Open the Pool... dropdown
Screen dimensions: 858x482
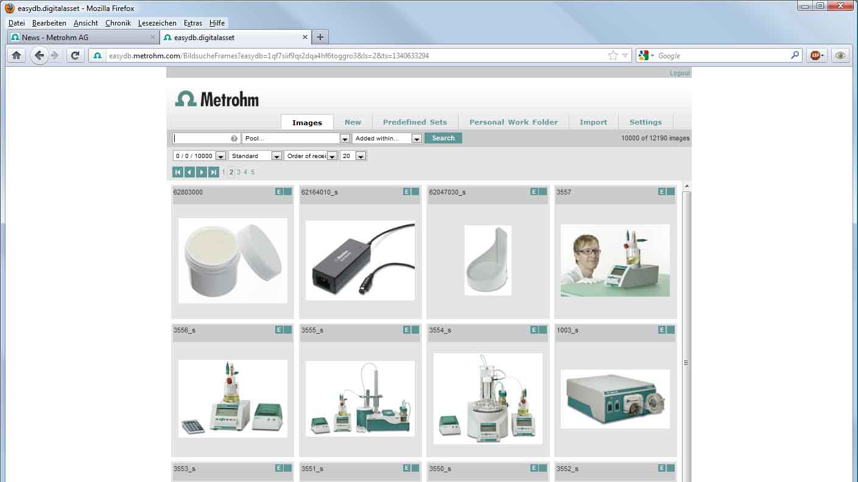297,139
